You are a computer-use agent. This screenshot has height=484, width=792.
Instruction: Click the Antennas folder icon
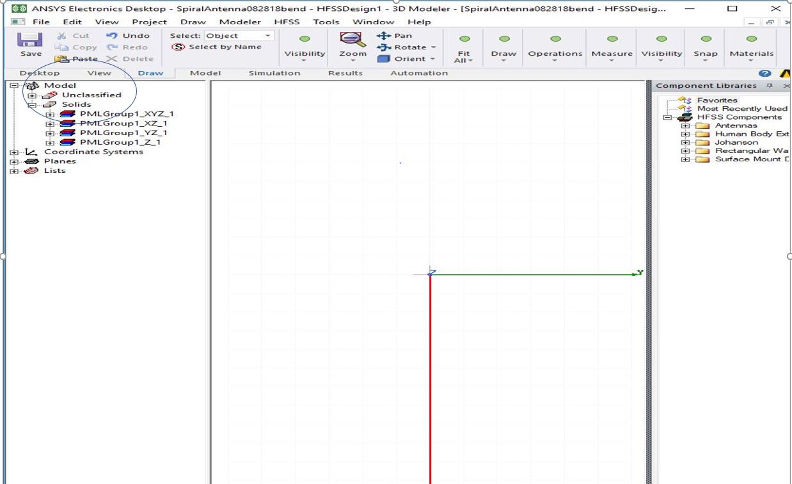[703, 125]
